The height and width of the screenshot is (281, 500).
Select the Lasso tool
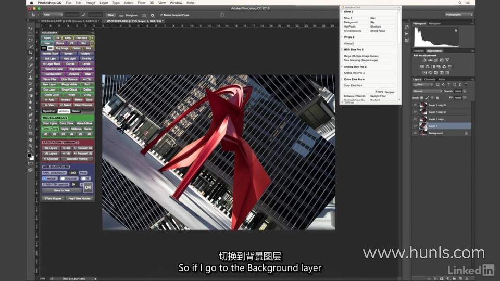coord(31,40)
